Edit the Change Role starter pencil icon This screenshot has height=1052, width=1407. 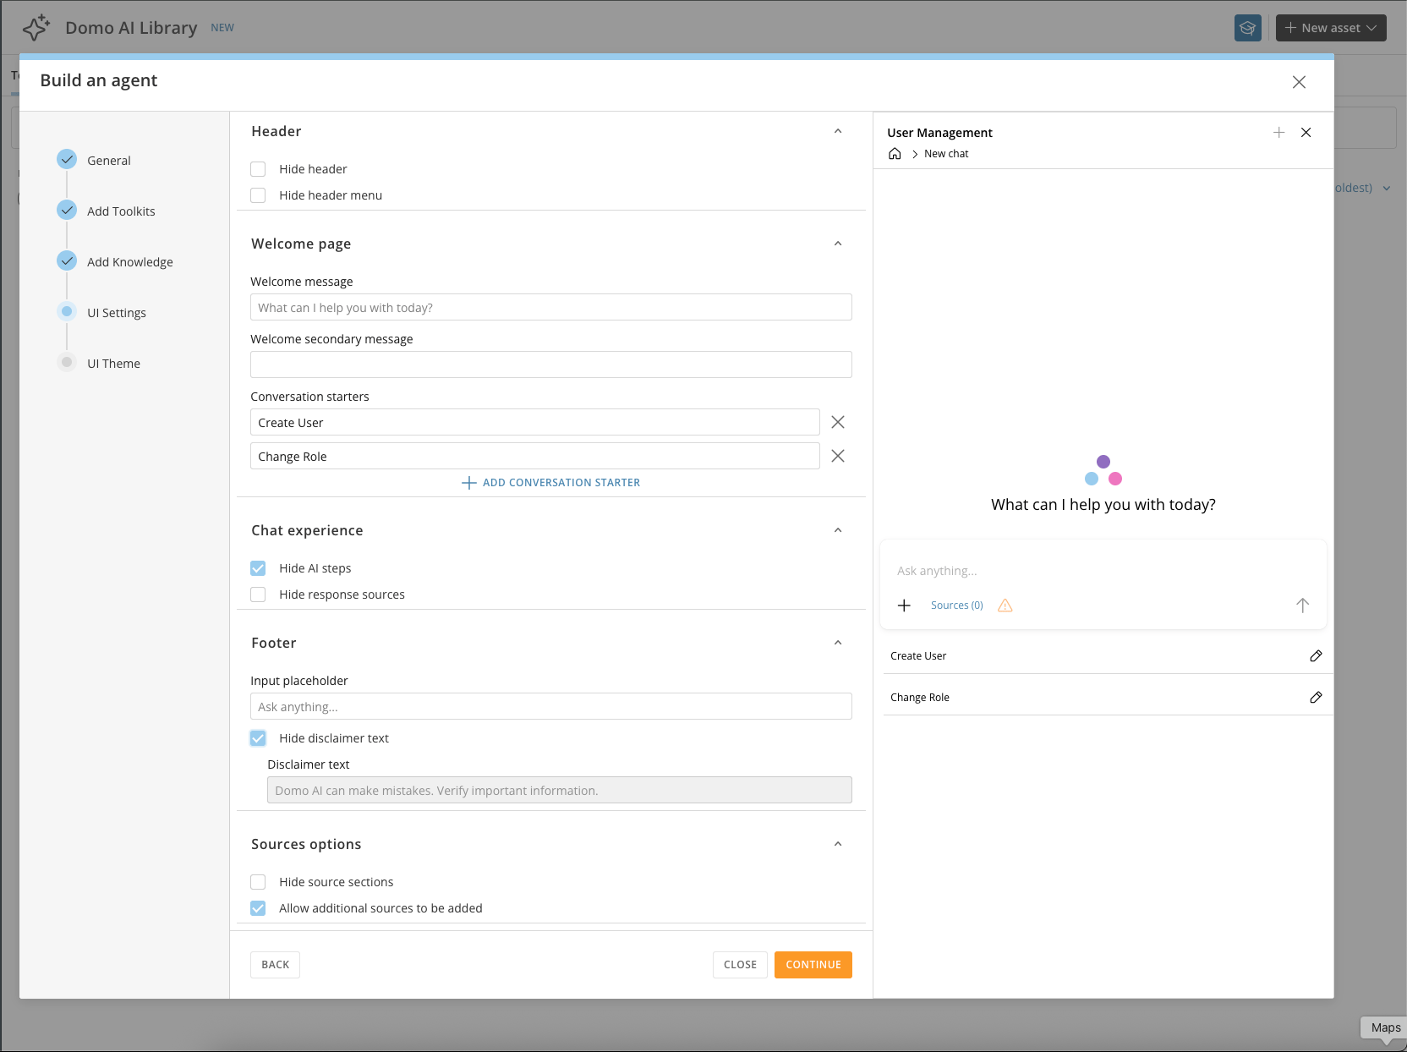point(1316,698)
